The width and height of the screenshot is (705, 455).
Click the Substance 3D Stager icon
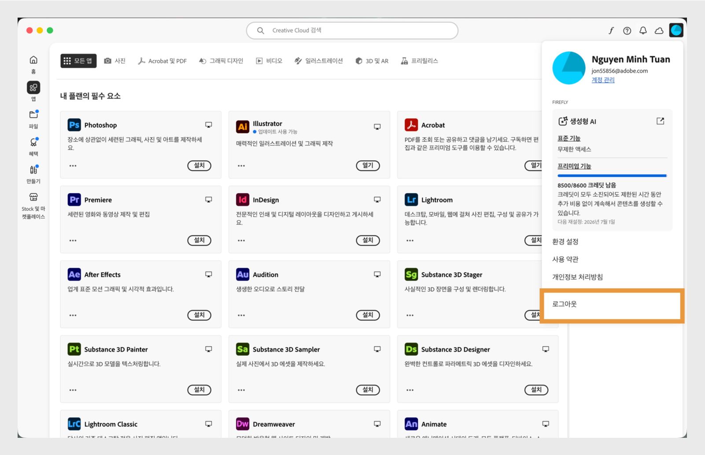pos(411,275)
